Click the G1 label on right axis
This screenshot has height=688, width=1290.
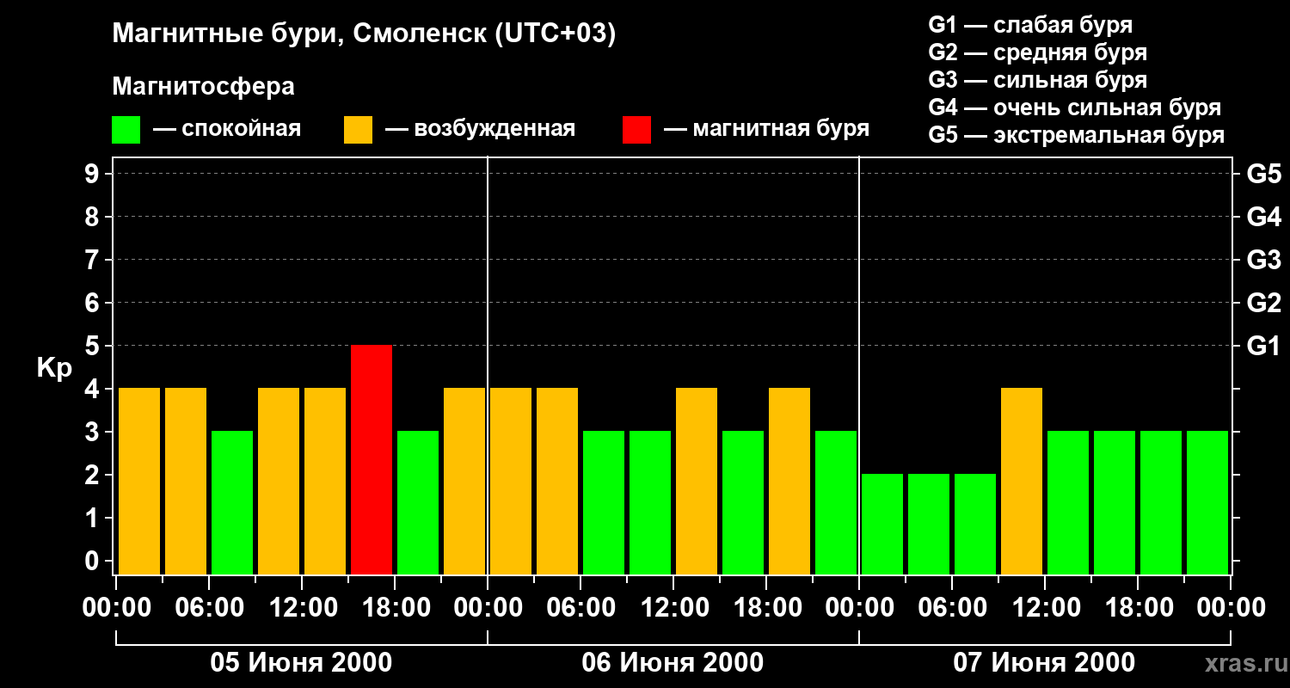click(1263, 346)
